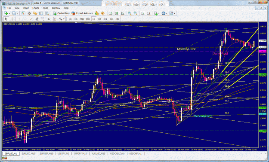Switch to AUDUSD,M15 chart tab

[x=99, y=154]
